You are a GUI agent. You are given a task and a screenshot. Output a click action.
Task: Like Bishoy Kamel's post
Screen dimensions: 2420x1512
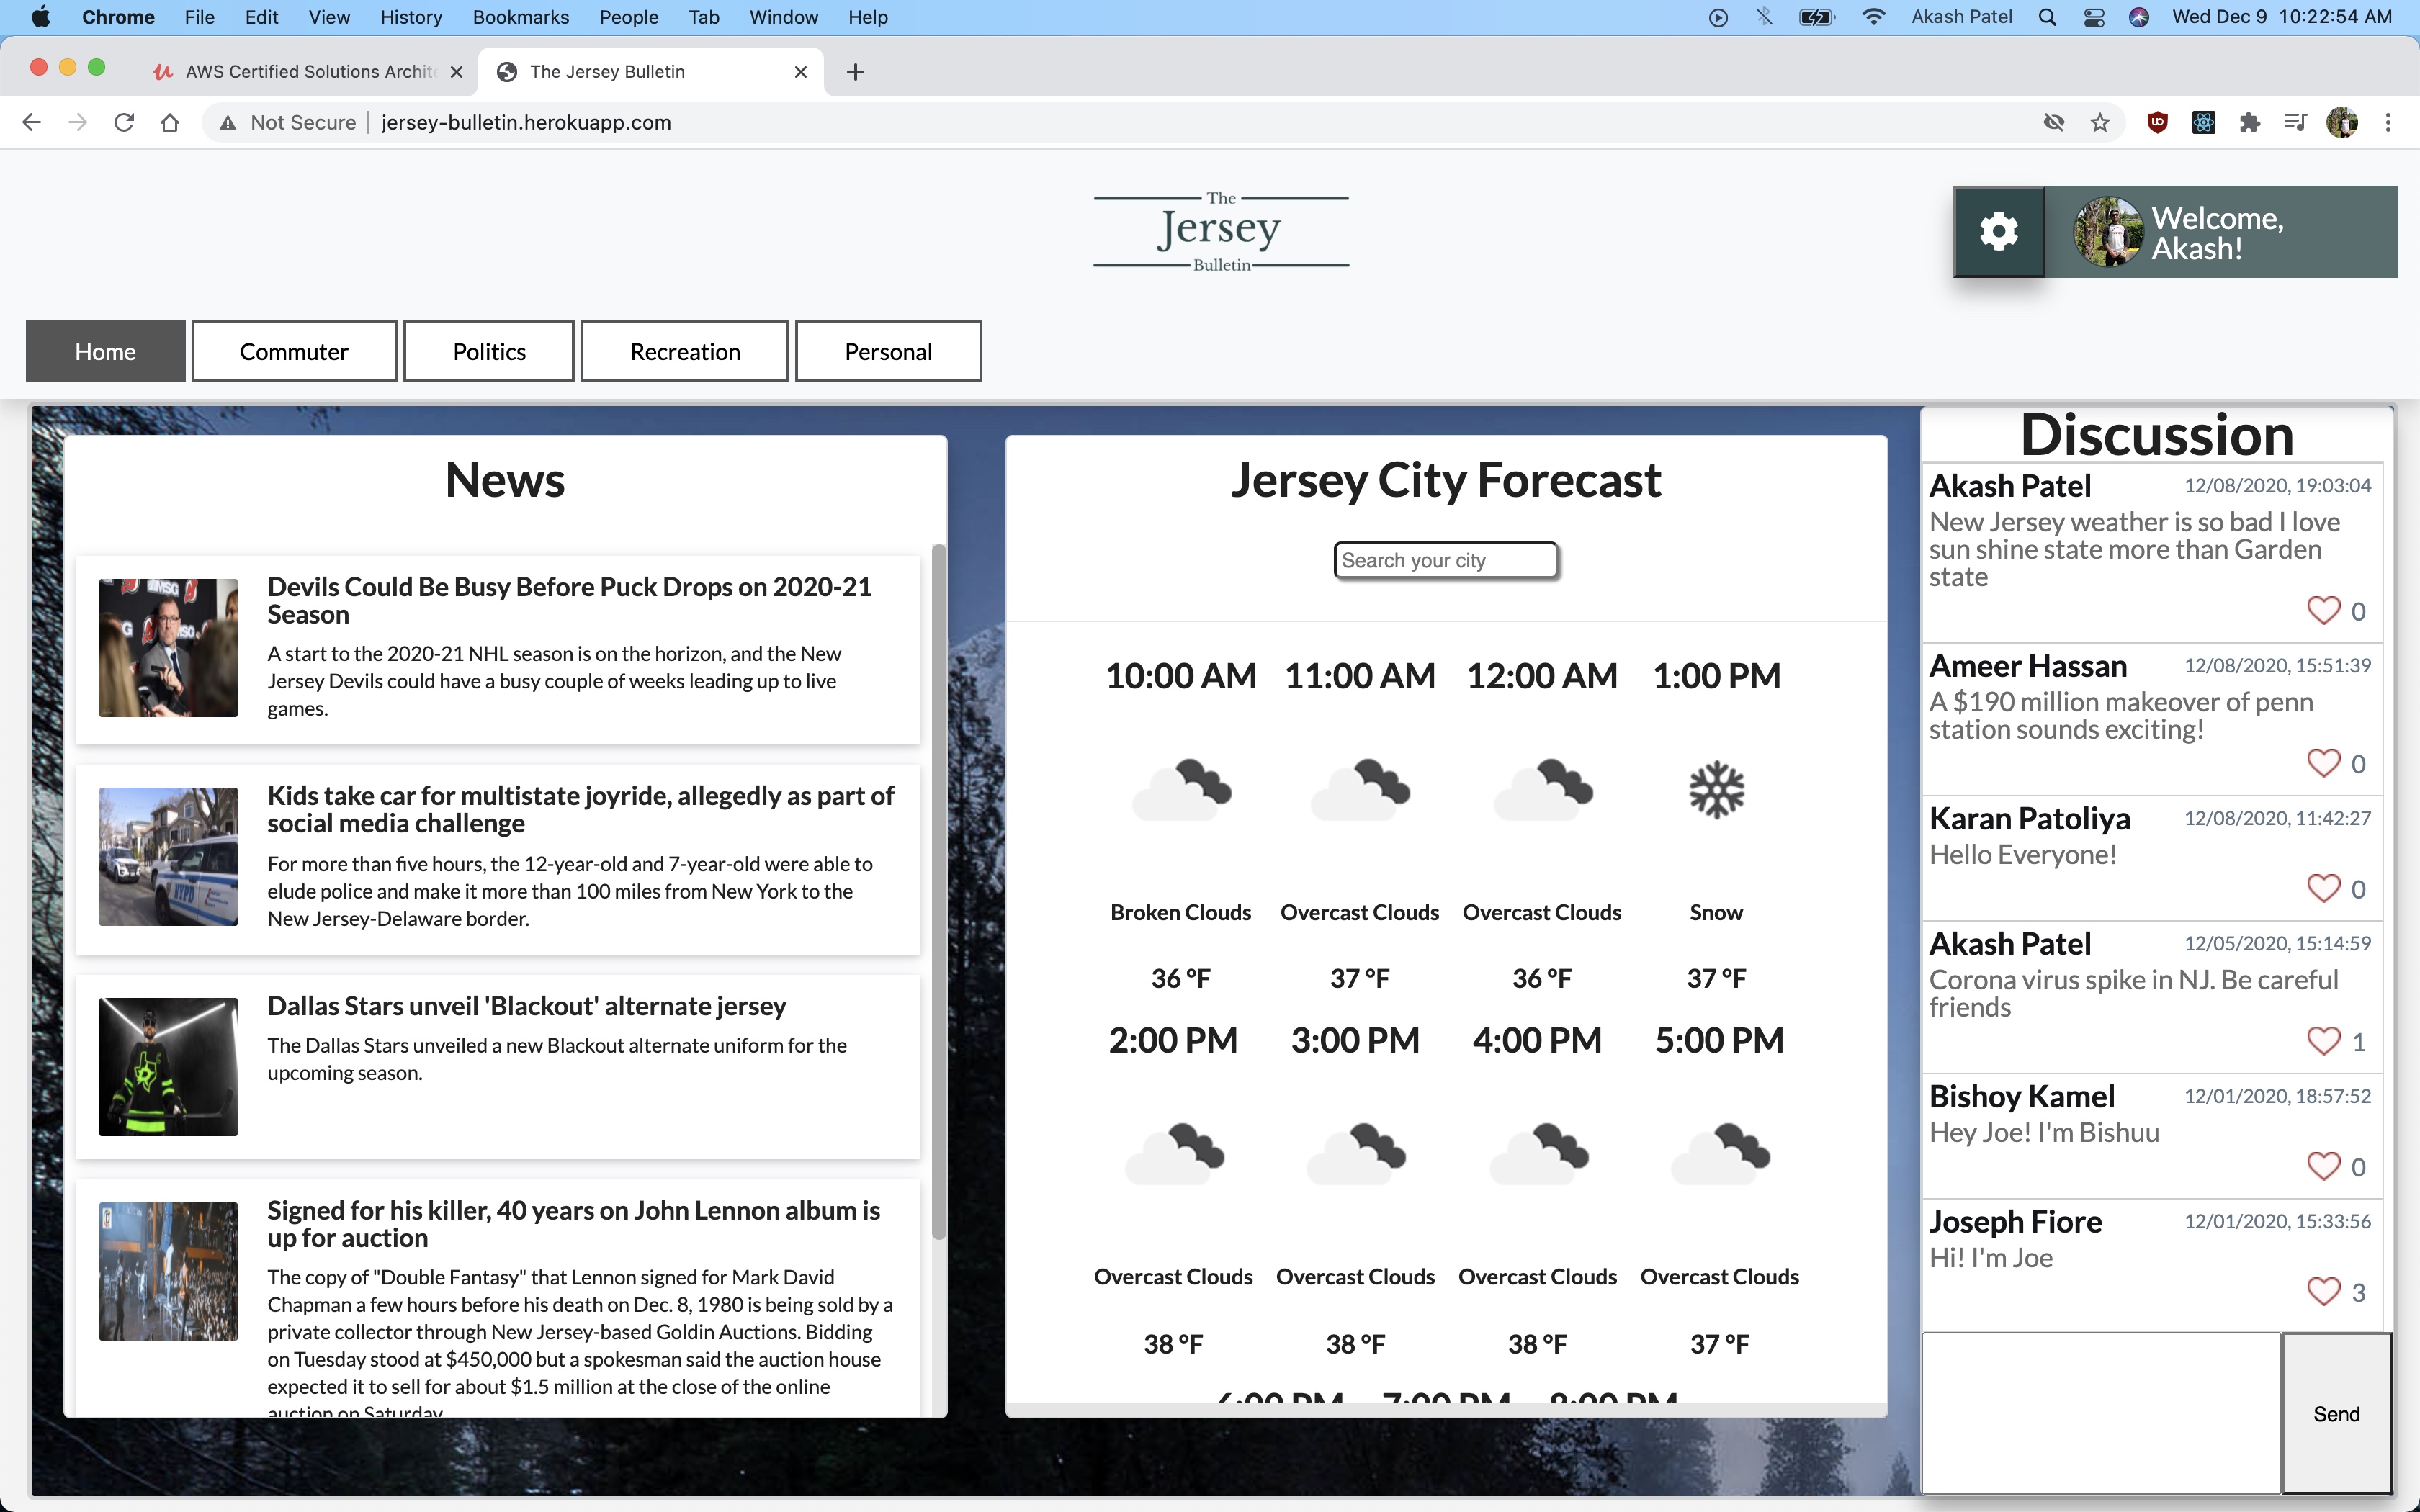click(x=2323, y=1166)
